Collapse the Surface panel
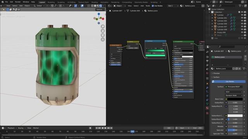The width and height of the screenshot is (248, 139). point(216,77)
